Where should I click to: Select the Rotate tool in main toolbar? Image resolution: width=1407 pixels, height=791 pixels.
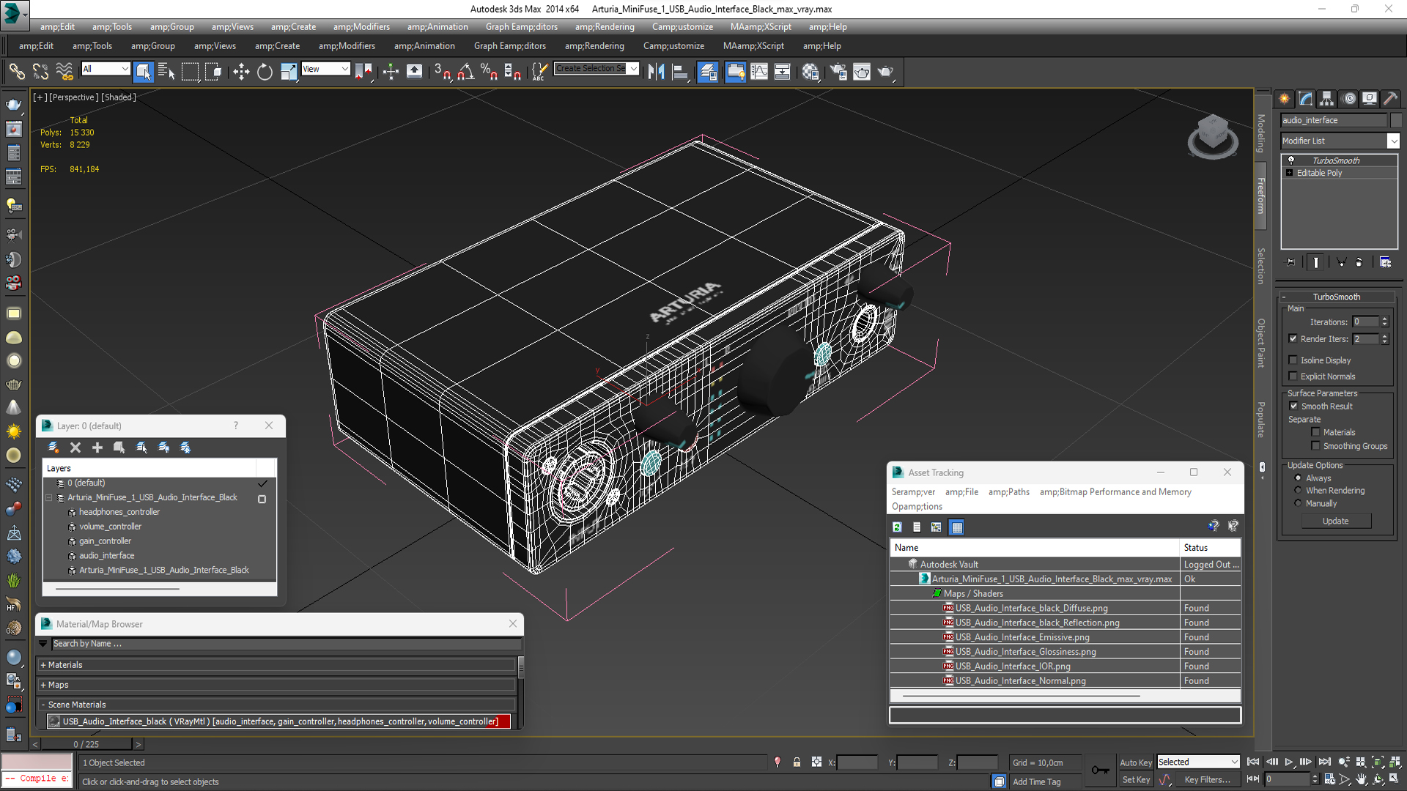[265, 72]
